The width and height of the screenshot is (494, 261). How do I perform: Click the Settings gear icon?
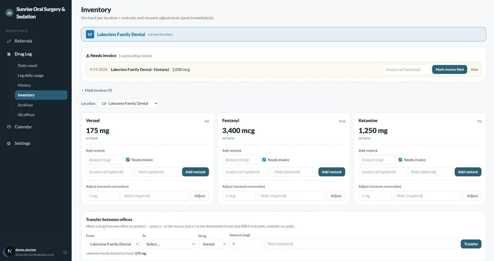pyautogui.click(x=9, y=143)
